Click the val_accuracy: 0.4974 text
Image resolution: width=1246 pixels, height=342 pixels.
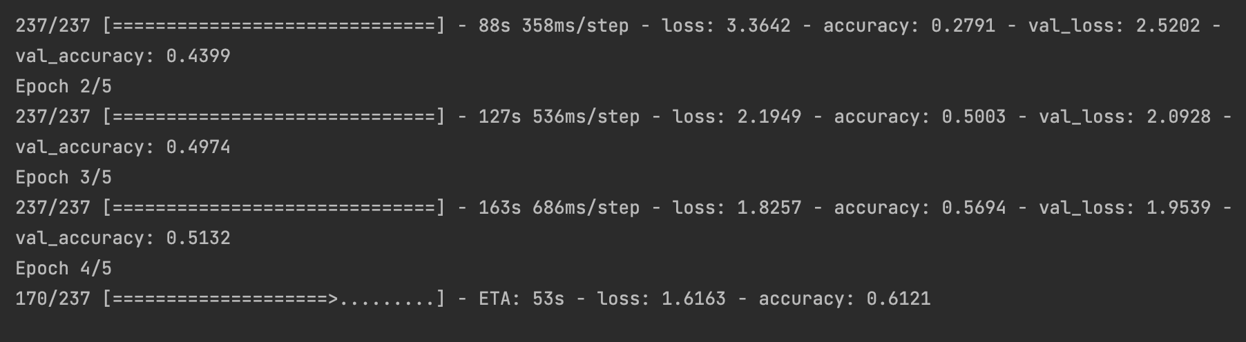pyautogui.click(x=123, y=147)
